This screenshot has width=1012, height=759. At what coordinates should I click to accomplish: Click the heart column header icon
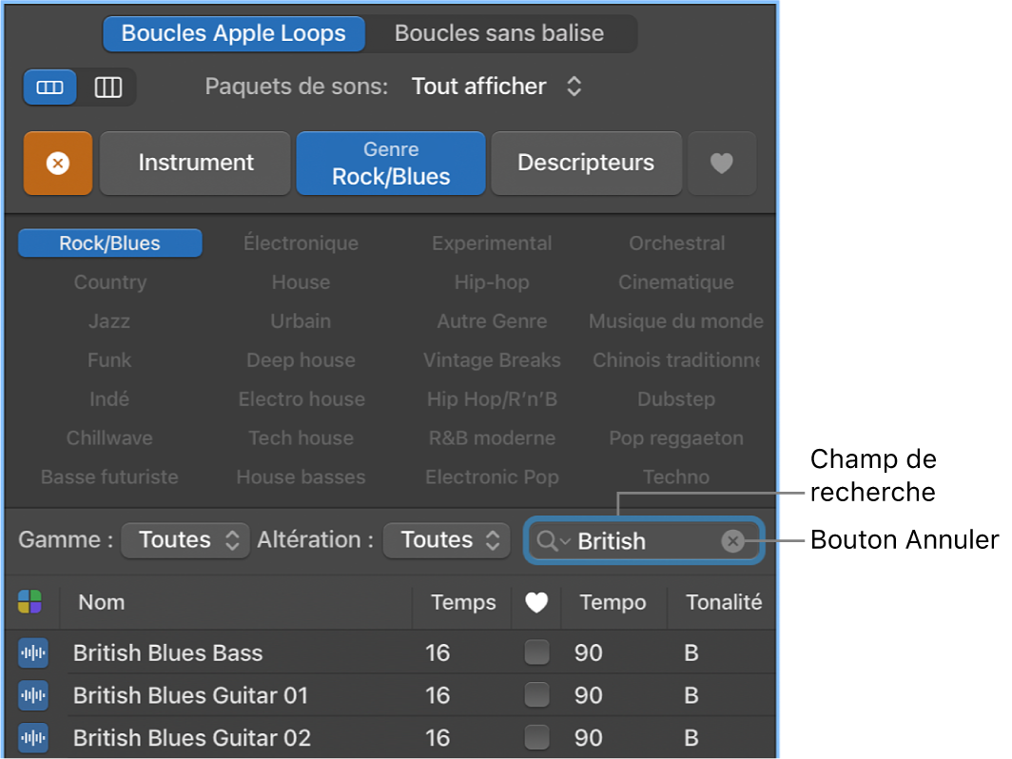(x=537, y=603)
